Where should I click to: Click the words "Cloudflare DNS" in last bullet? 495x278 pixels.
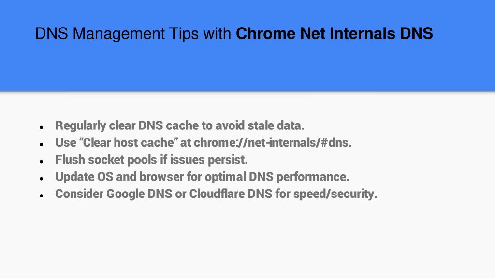231,194
